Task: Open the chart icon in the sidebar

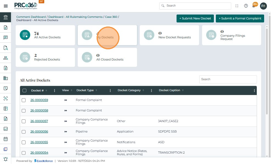Action: [5, 129]
